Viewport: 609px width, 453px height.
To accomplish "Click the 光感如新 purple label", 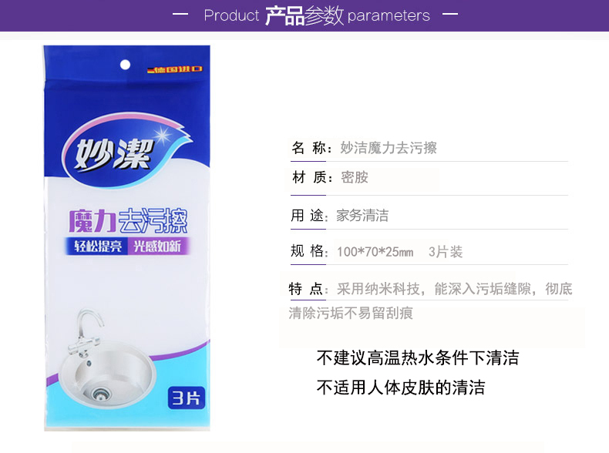I will [158, 246].
